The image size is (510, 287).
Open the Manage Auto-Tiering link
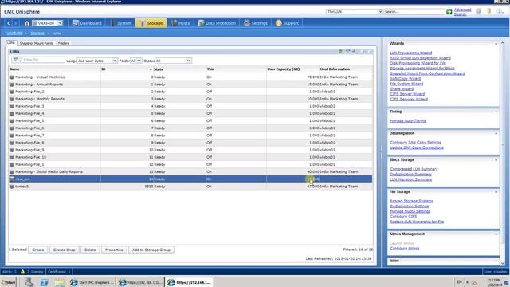point(408,120)
